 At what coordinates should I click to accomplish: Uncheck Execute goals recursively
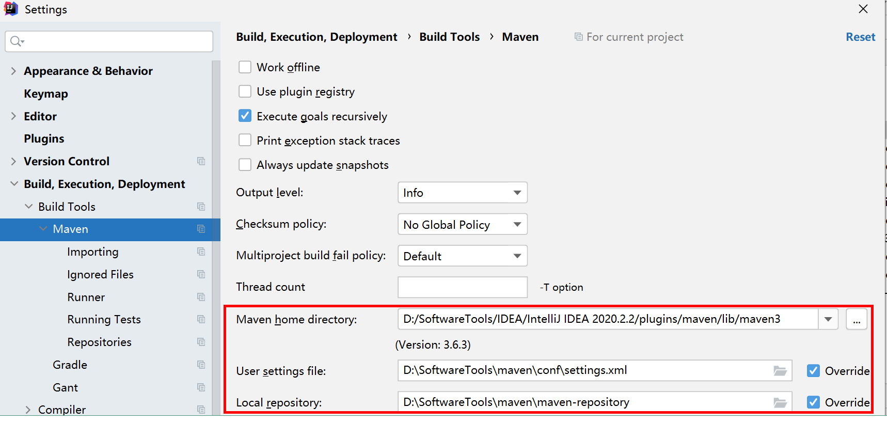click(x=245, y=116)
